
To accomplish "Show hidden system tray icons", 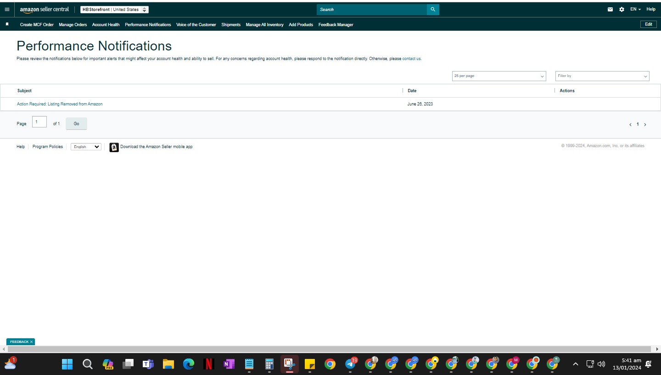I will (x=576, y=364).
